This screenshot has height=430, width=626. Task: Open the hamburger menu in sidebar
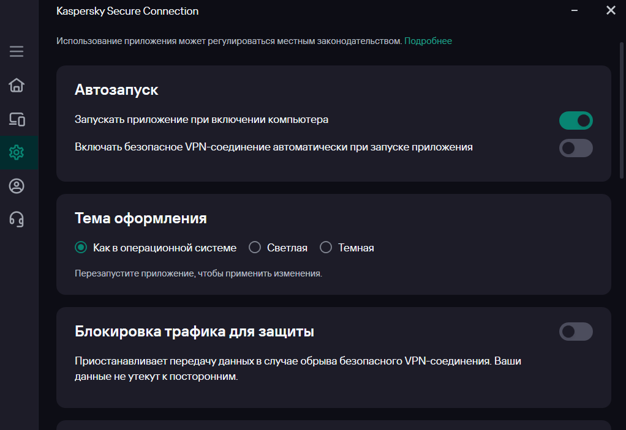click(x=17, y=51)
